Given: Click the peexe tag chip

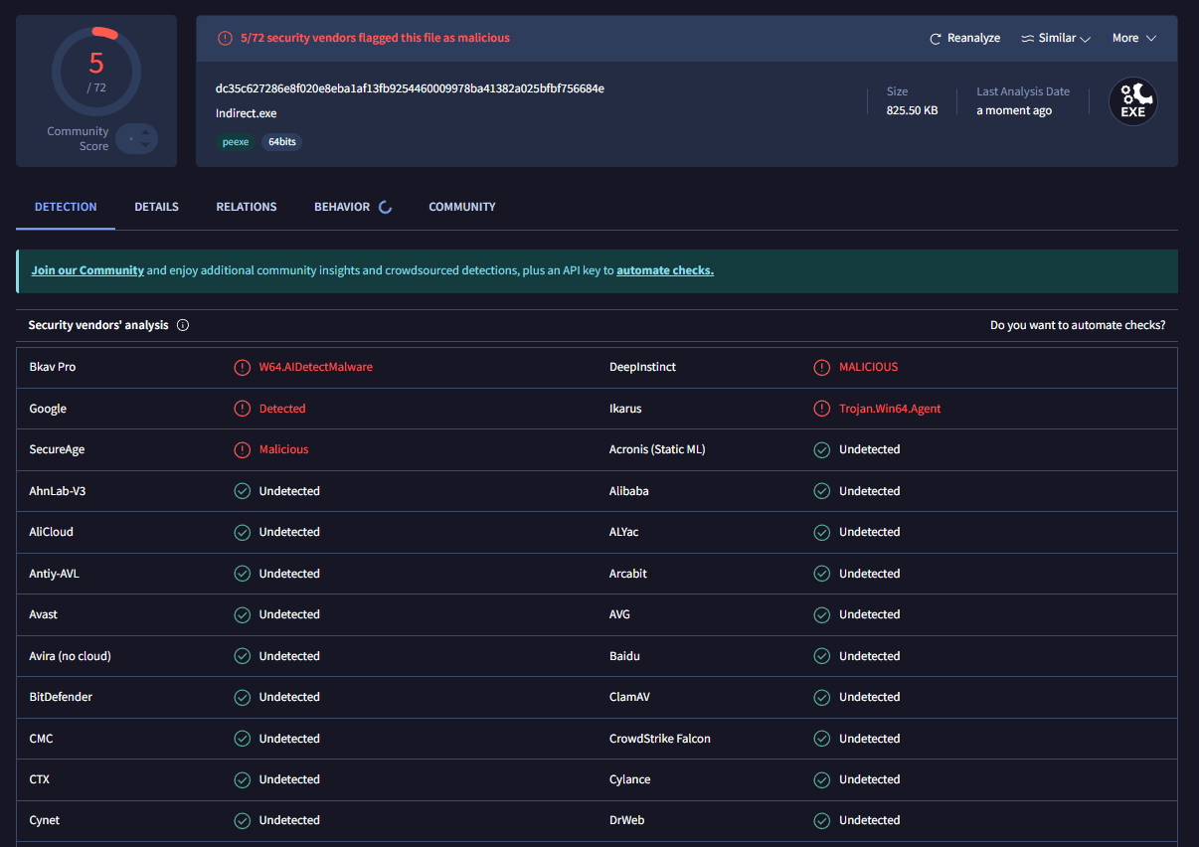Looking at the screenshot, I should click(236, 142).
